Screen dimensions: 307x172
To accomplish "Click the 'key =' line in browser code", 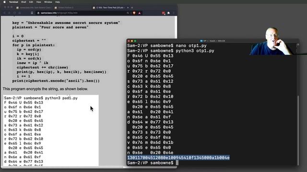I will [x=66, y=23].
